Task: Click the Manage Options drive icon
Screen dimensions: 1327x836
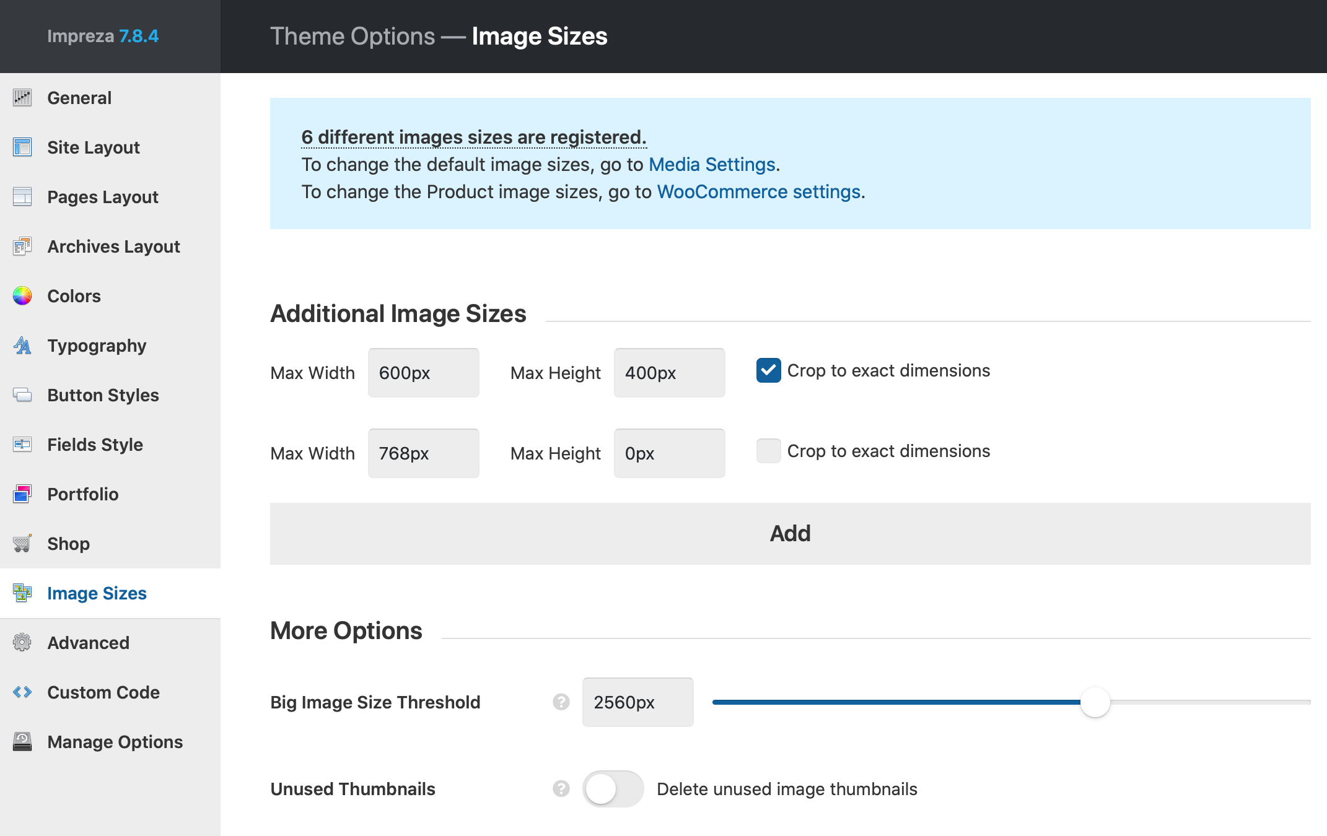Action: point(22,742)
